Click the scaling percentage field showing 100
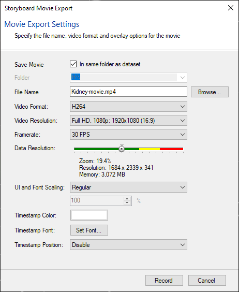Image resolution: width=239 pixels, height=292 pixels. (x=97, y=201)
